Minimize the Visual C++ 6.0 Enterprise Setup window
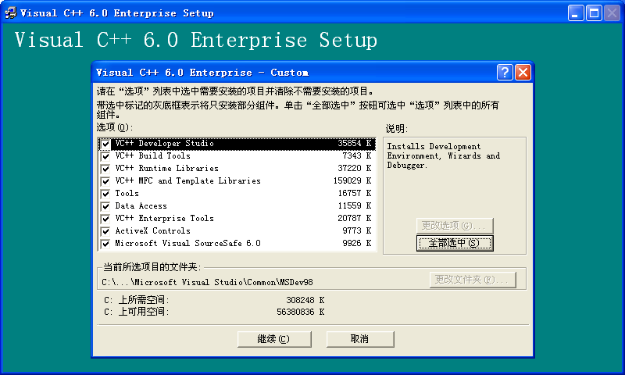625x375 pixels. 576,13
